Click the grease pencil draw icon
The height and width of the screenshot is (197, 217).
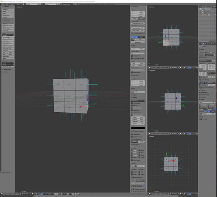[x=132, y=39]
